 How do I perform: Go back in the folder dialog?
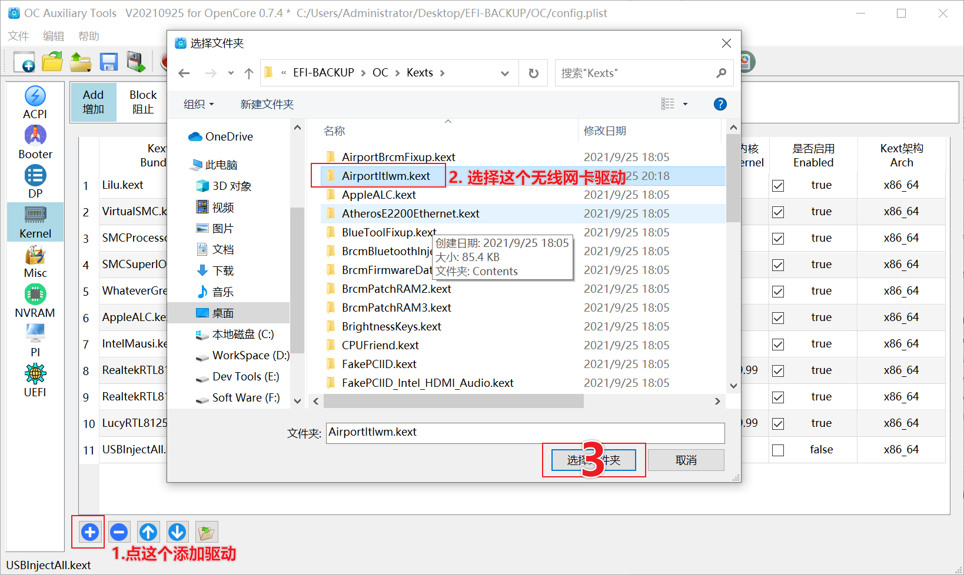[x=184, y=73]
